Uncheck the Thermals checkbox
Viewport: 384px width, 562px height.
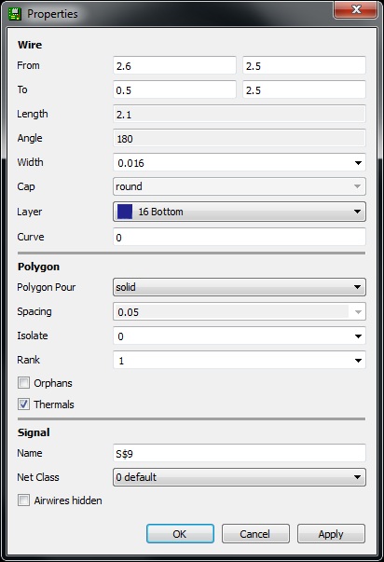[23, 404]
